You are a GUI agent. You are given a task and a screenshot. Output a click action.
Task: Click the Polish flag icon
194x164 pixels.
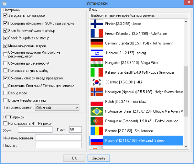pyautogui.click(x=97, y=102)
